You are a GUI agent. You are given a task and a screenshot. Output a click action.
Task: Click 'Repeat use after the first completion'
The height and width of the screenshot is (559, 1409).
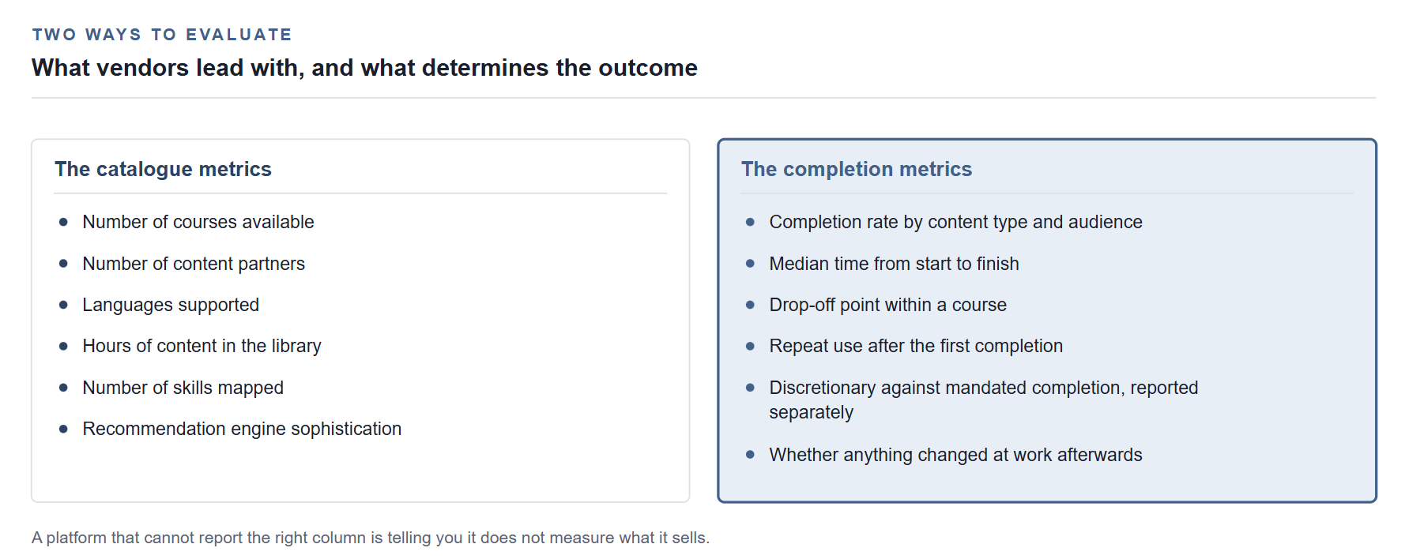click(x=916, y=346)
